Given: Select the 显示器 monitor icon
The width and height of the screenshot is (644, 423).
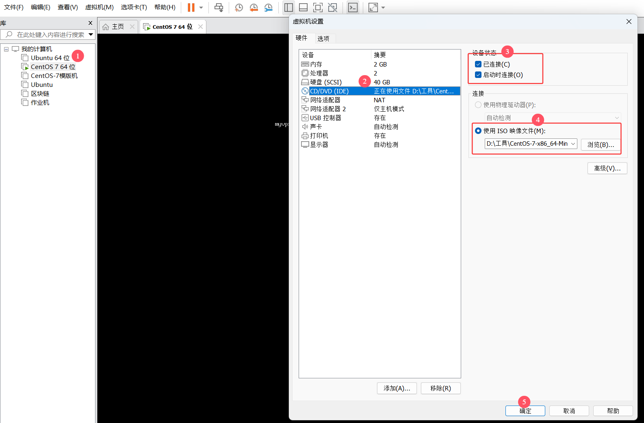Looking at the screenshot, I should click(x=305, y=145).
